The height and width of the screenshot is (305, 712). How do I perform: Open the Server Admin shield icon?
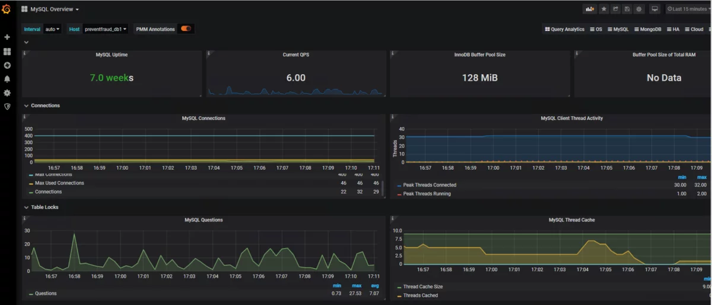7,106
